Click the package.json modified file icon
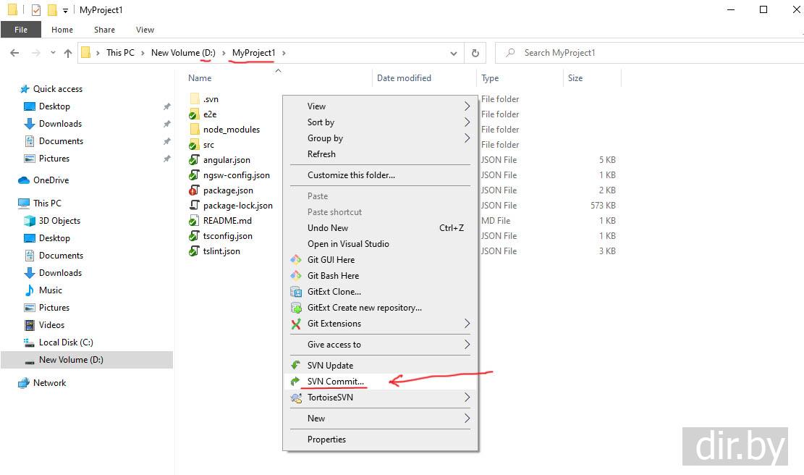This screenshot has width=804, height=475. (x=194, y=190)
